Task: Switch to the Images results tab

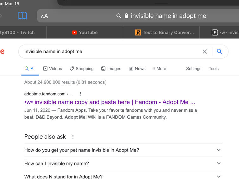Action: point(111,69)
